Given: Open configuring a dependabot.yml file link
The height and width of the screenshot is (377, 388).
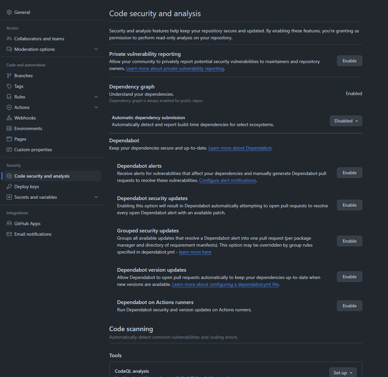Looking at the screenshot, I should [225, 285].
